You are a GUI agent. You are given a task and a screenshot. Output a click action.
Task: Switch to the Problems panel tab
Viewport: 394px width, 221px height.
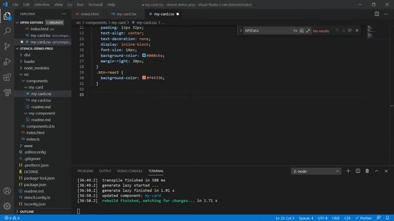click(x=85, y=171)
